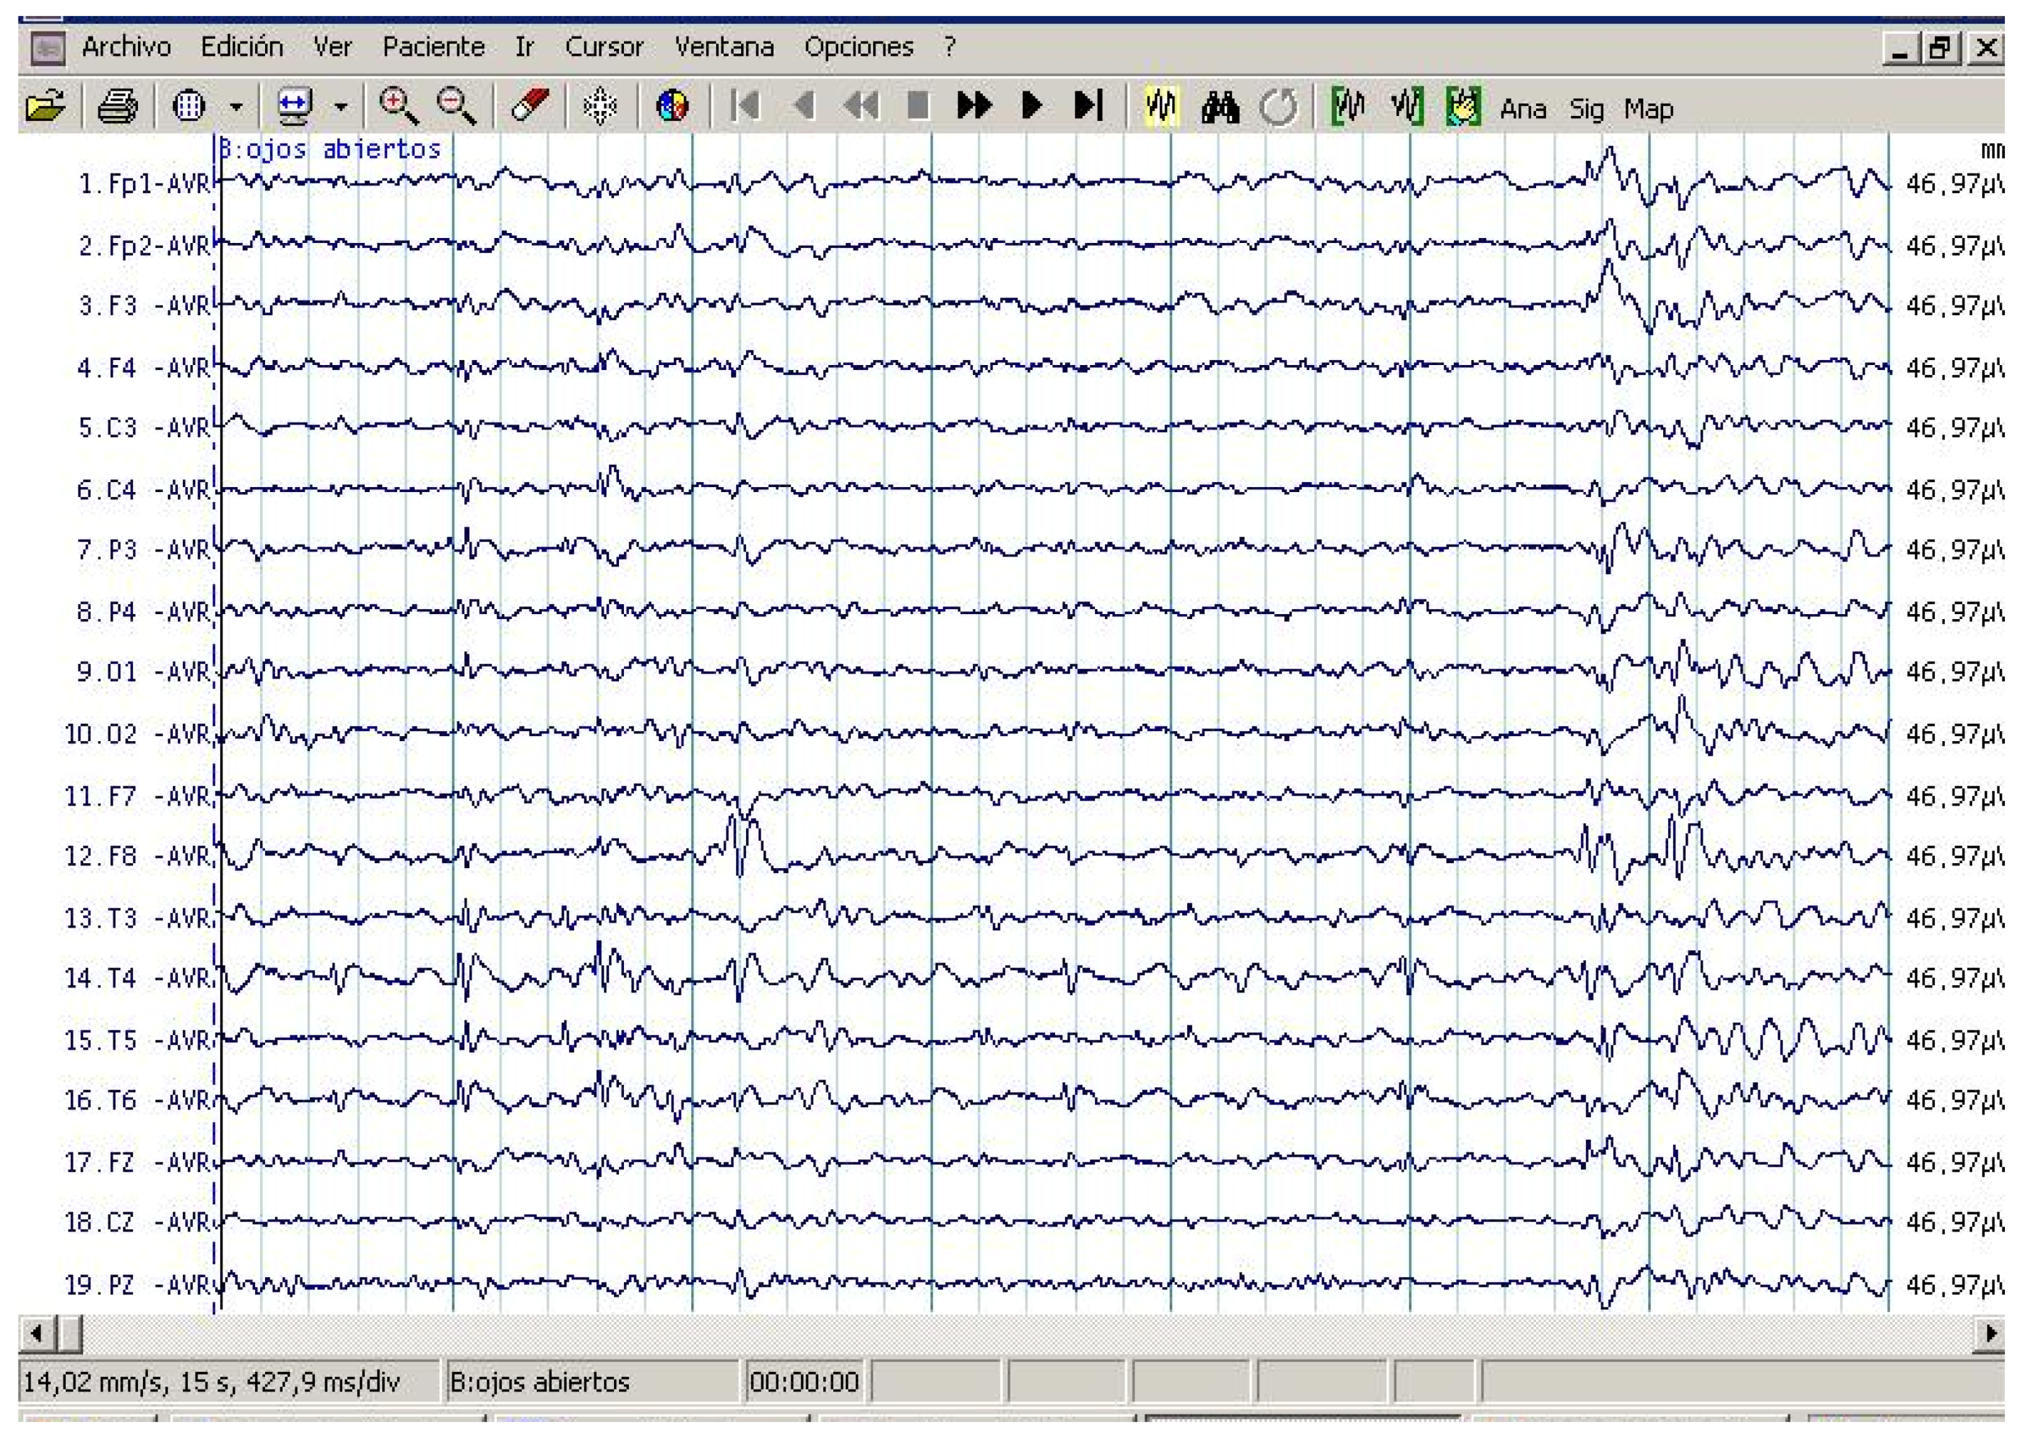Expand the display settings dropdown
The width and height of the screenshot is (2022, 1438).
[341, 108]
